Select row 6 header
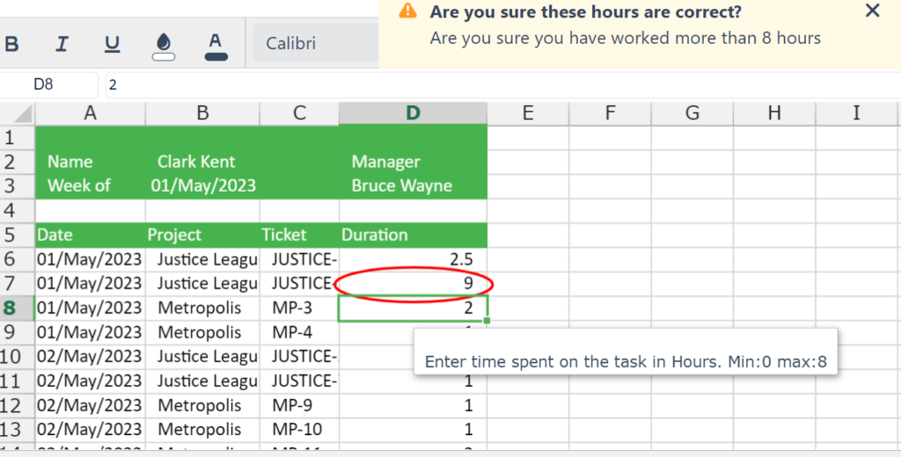The width and height of the screenshot is (901, 457). click(x=18, y=259)
